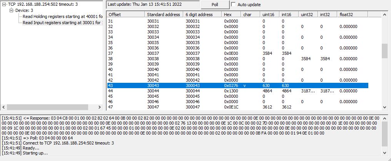Collapse the Device: 3 tree node
This screenshot has width=391, height=161.
pyautogui.click(x=12, y=10)
